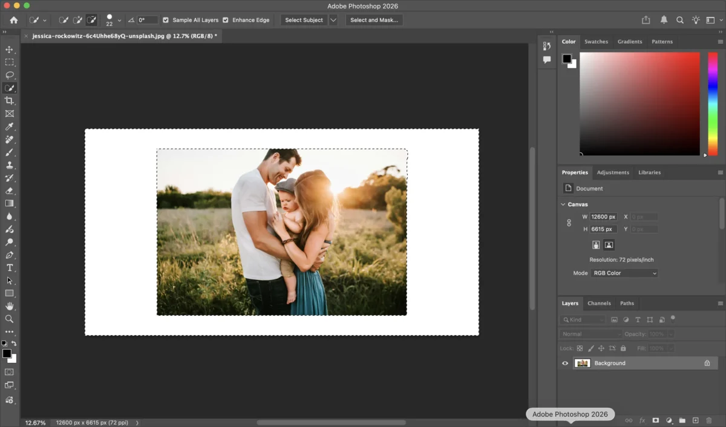Select the Path Selection tool
726x427 pixels.
[x=9, y=281]
